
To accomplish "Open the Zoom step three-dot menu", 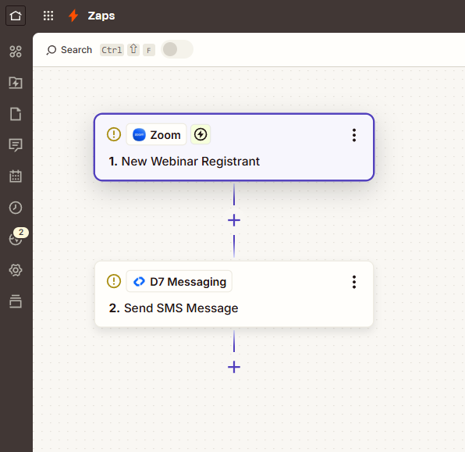I will [x=354, y=135].
